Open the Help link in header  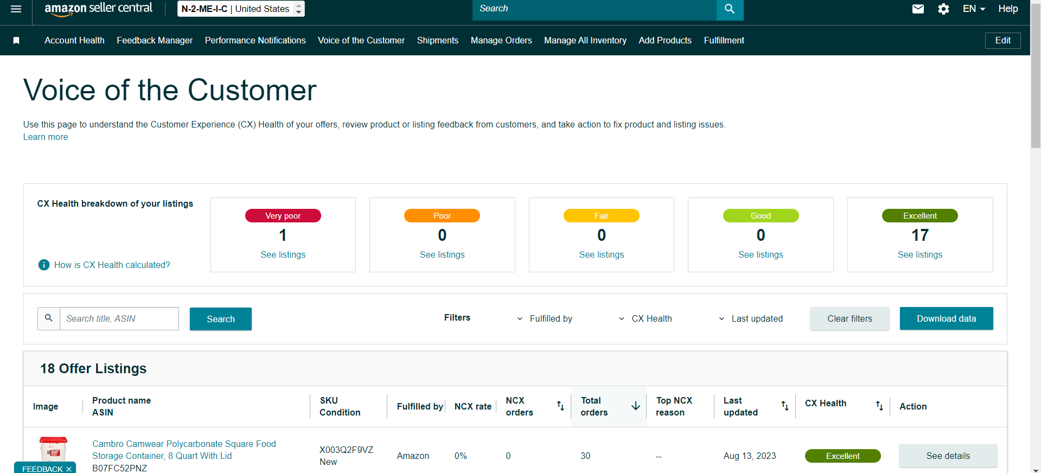coord(1008,9)
